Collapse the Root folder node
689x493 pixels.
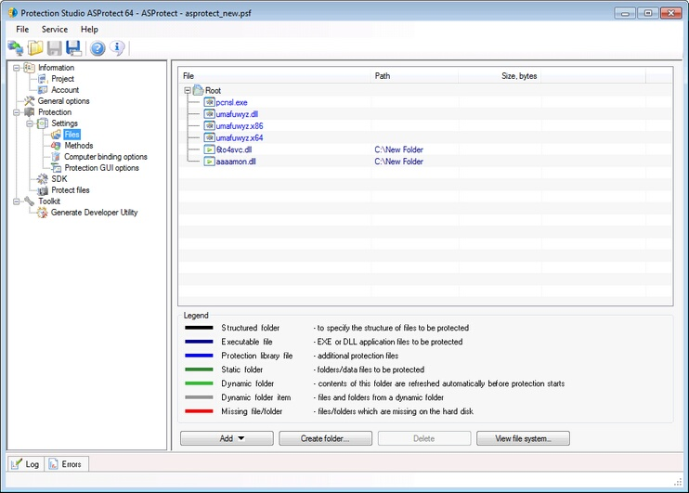[x=188, y=91]
